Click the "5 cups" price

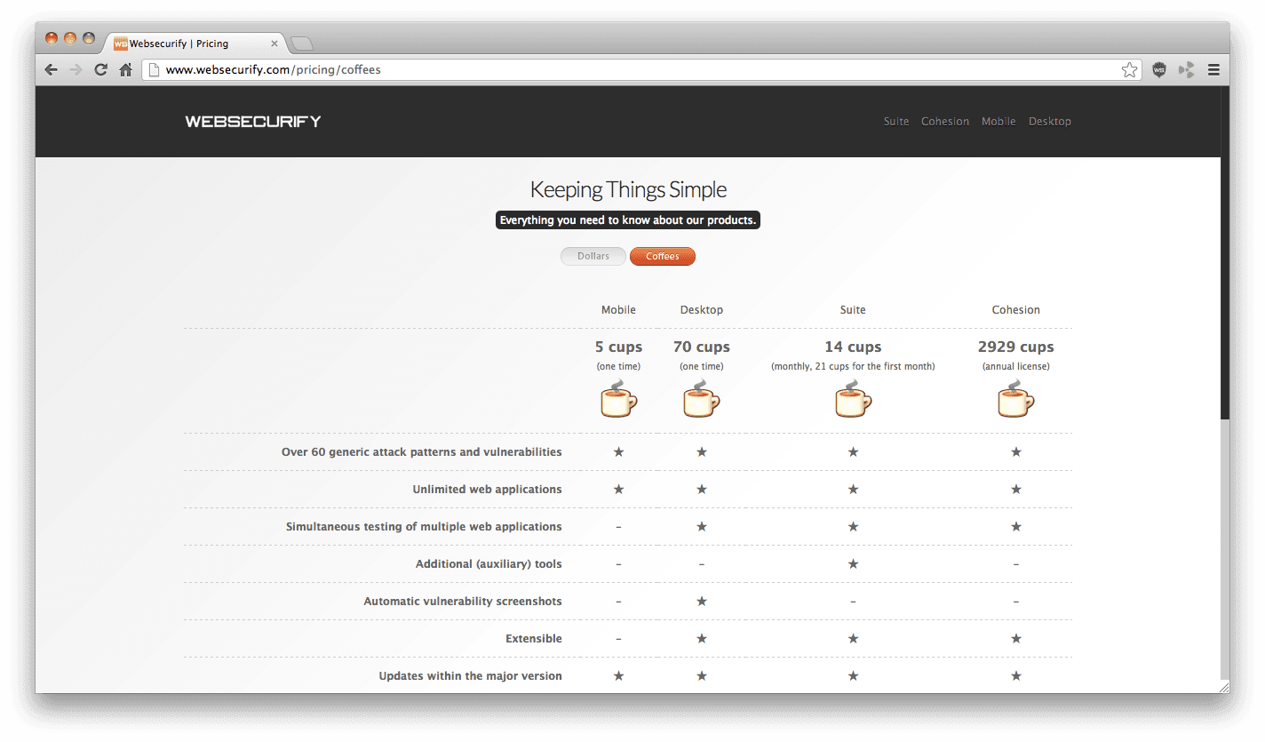click(618, 347)
